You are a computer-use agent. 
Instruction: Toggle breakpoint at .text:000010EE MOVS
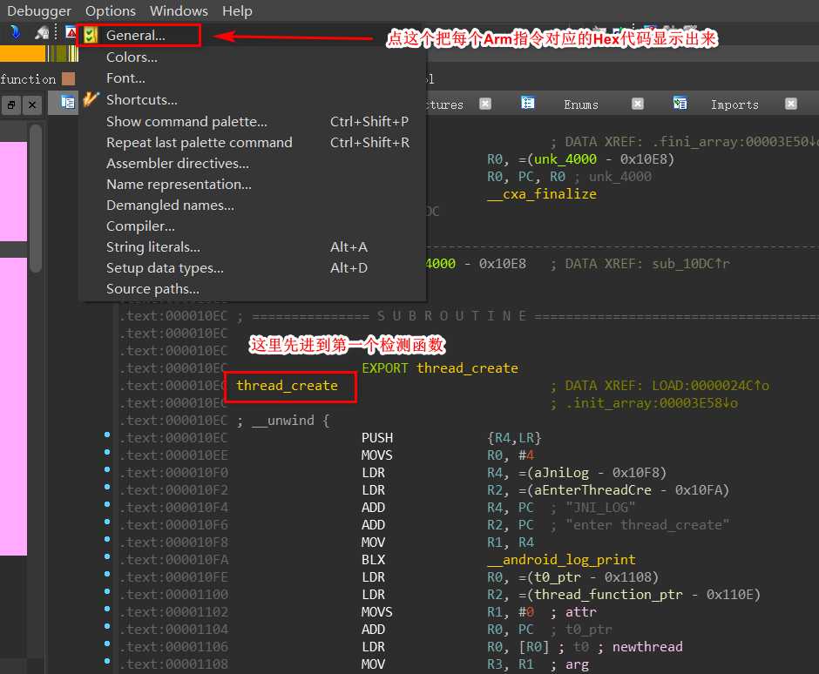(x=107, y=452)
